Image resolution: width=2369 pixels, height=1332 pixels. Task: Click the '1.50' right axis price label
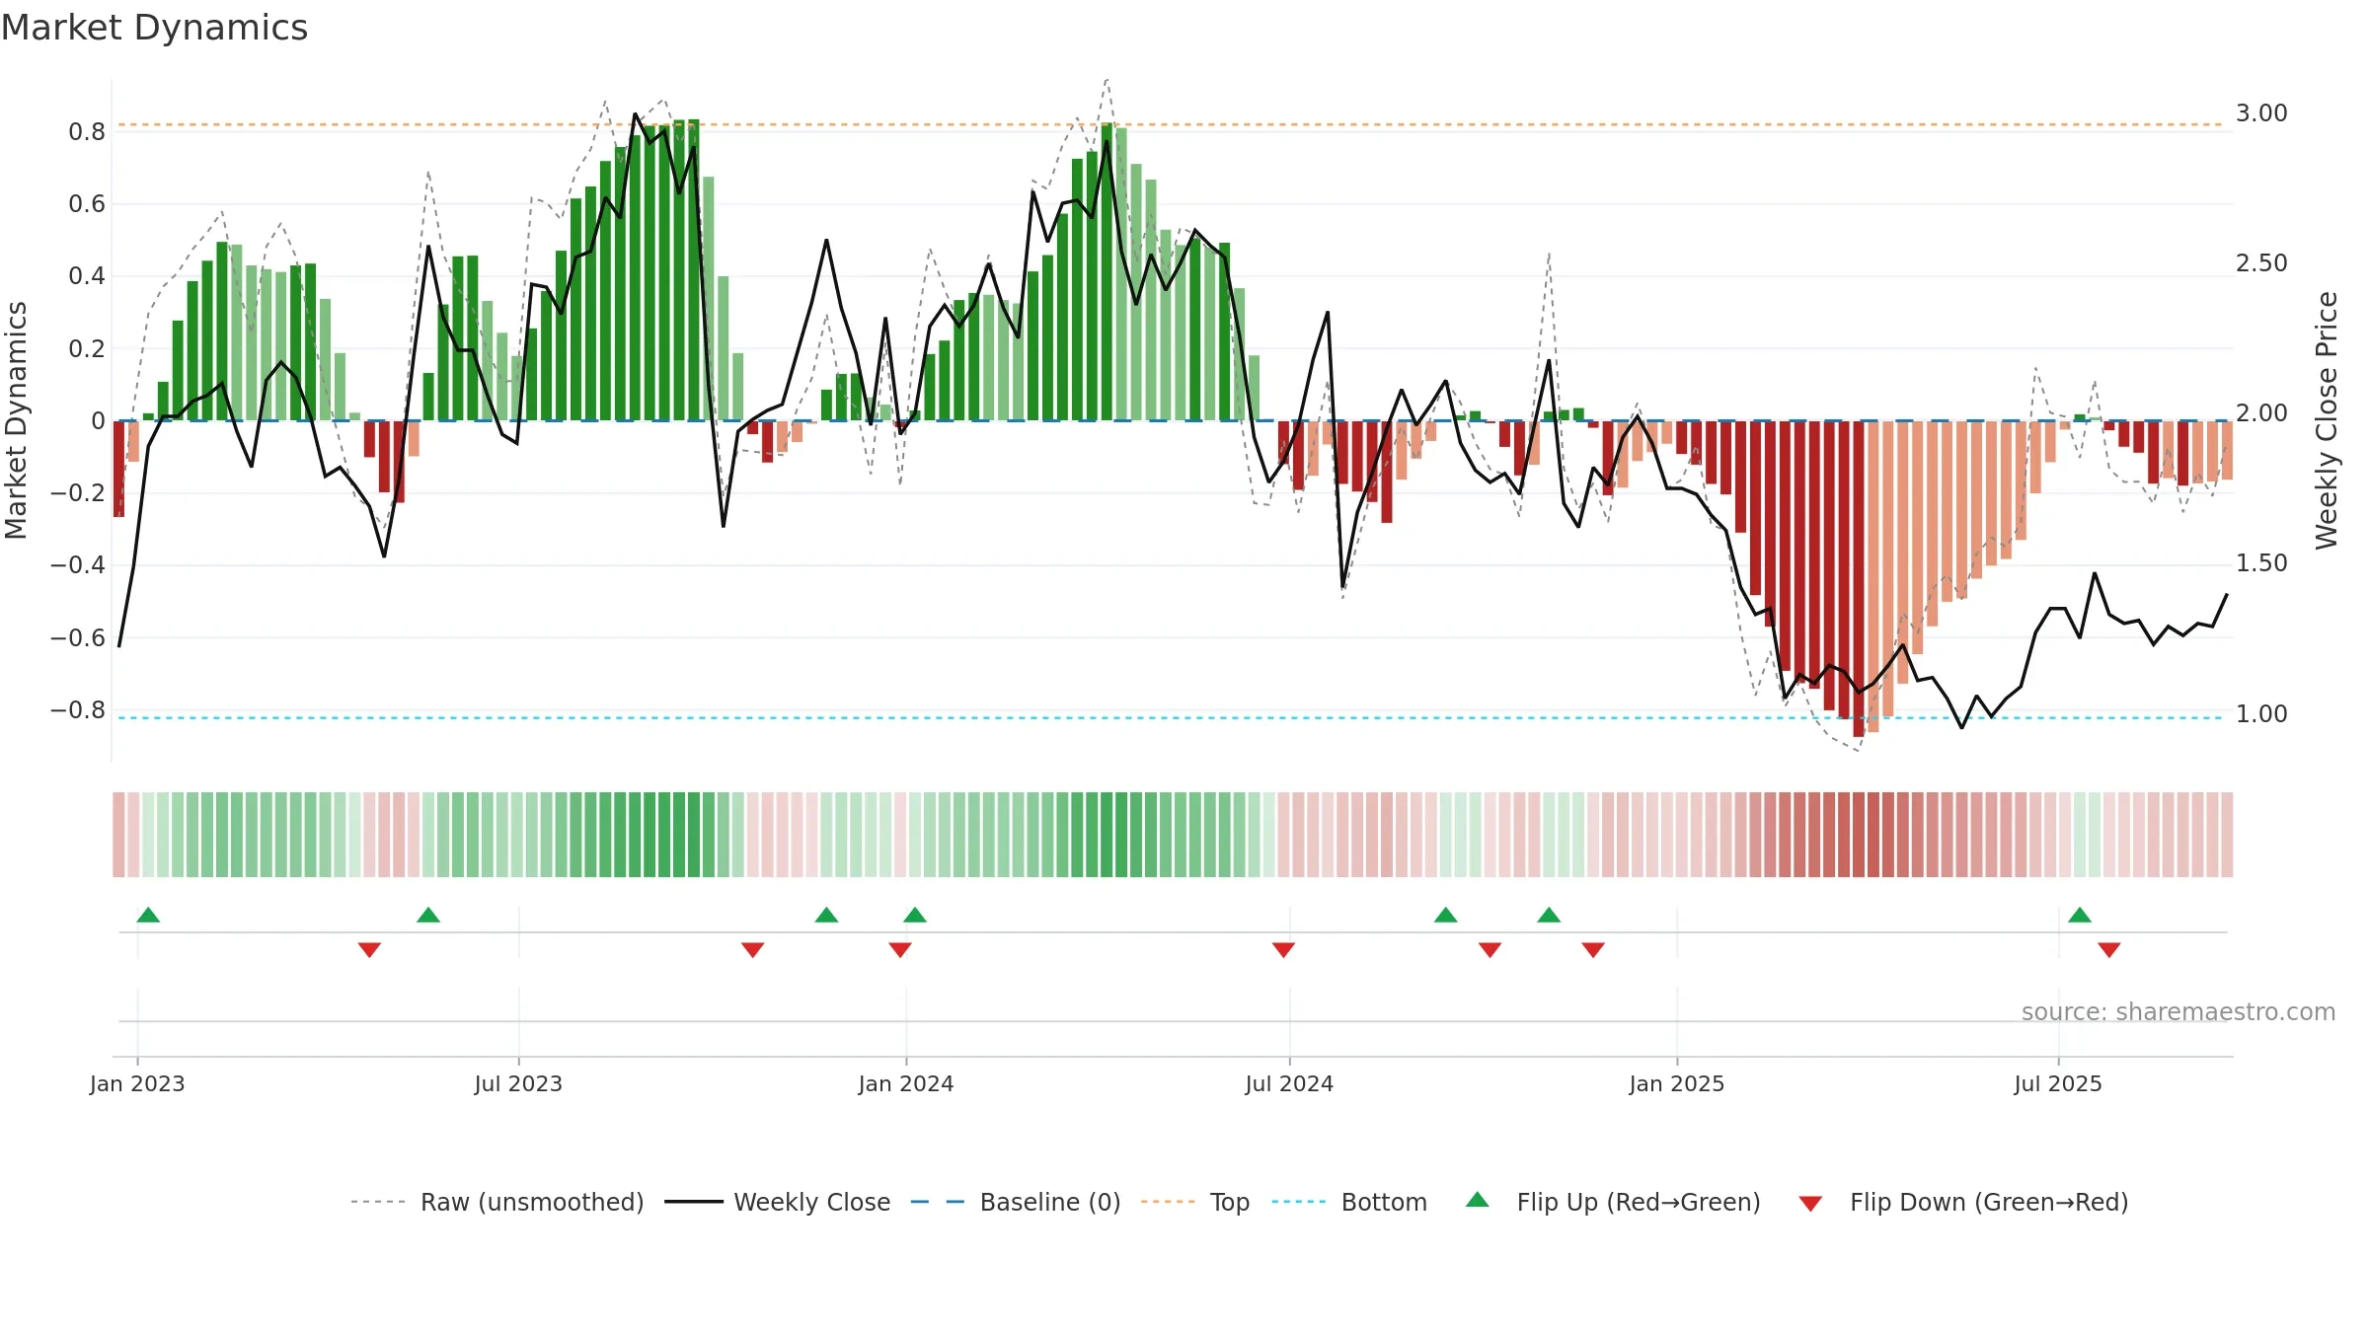(2261, 563)
